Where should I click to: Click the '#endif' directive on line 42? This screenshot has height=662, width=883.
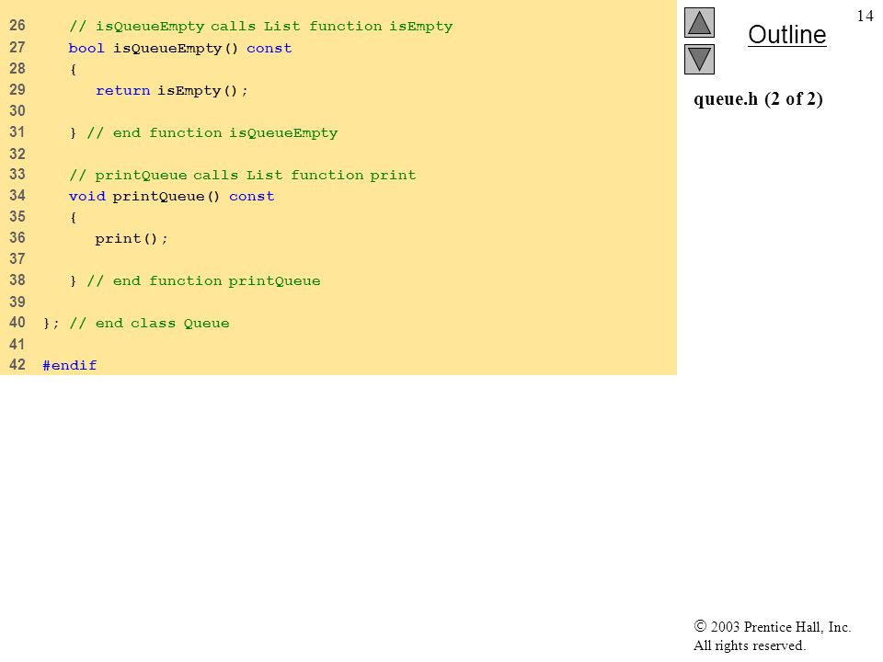pos(70,365)
